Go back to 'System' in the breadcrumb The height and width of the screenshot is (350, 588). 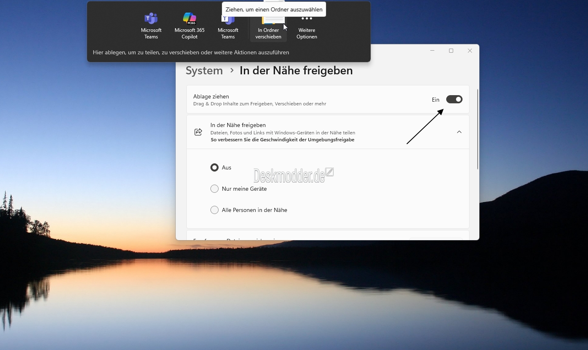(204, 71)
